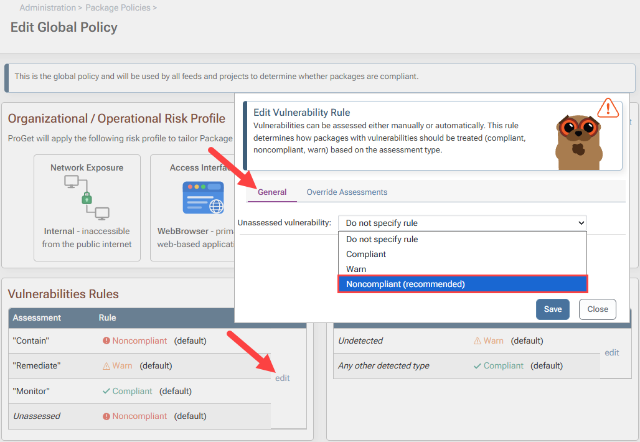The width and height of the screenshot is (640, 442).
Task: Select the Access Interface card
Action: 192,208
